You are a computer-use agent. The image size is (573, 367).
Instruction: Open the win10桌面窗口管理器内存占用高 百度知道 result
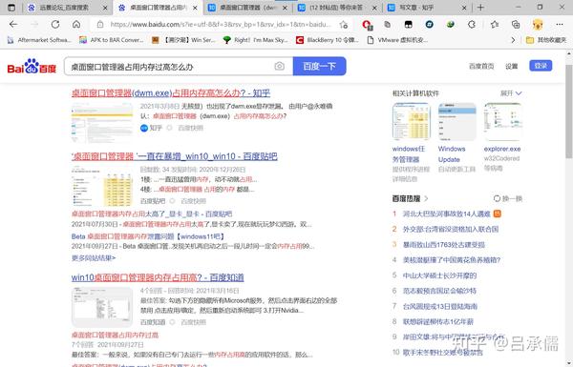pyautogui.click(x=158, y=277)
